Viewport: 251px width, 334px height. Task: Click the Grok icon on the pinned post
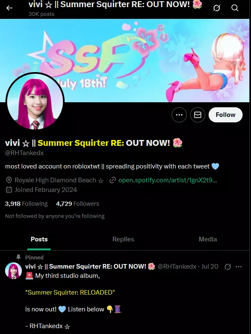point(228,267)
